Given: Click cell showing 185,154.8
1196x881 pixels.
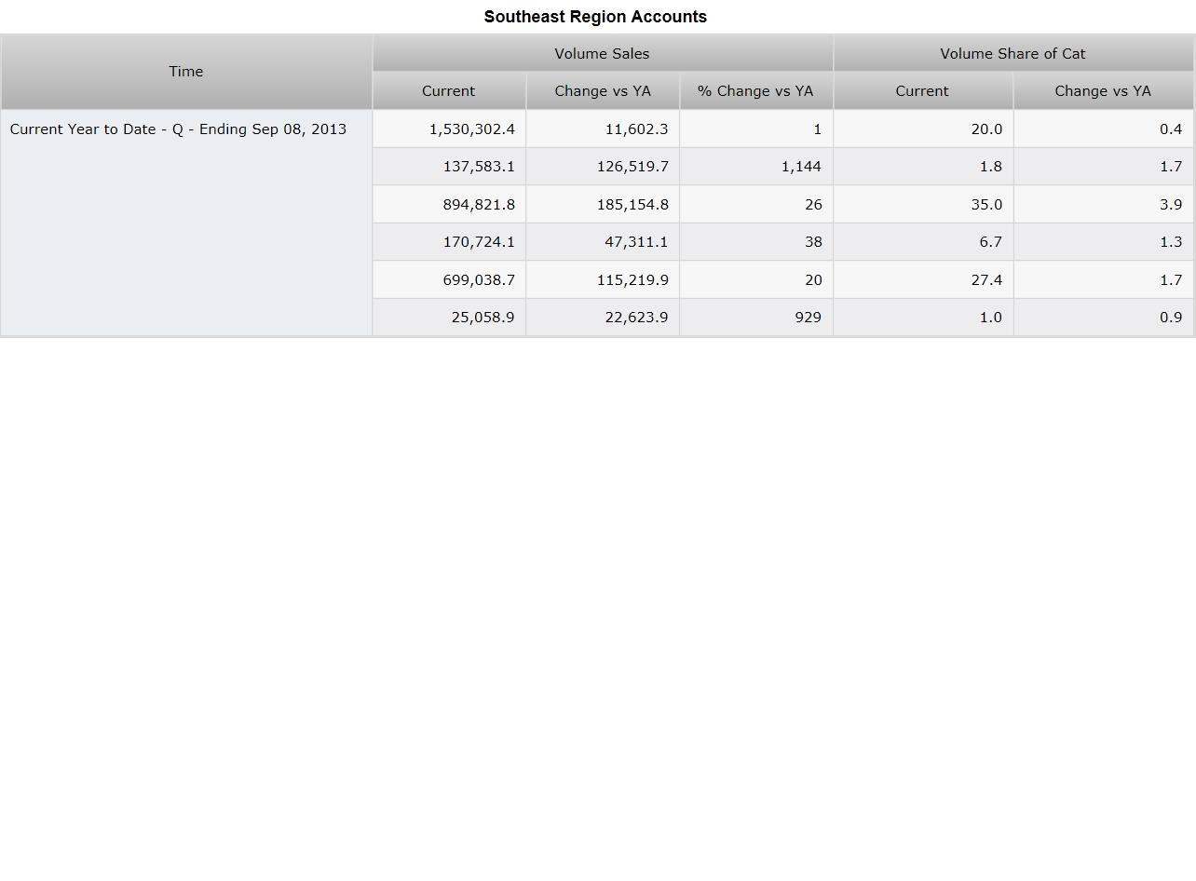Looking at the screenshot, I should pyautogui.click(x=603, y=204).
